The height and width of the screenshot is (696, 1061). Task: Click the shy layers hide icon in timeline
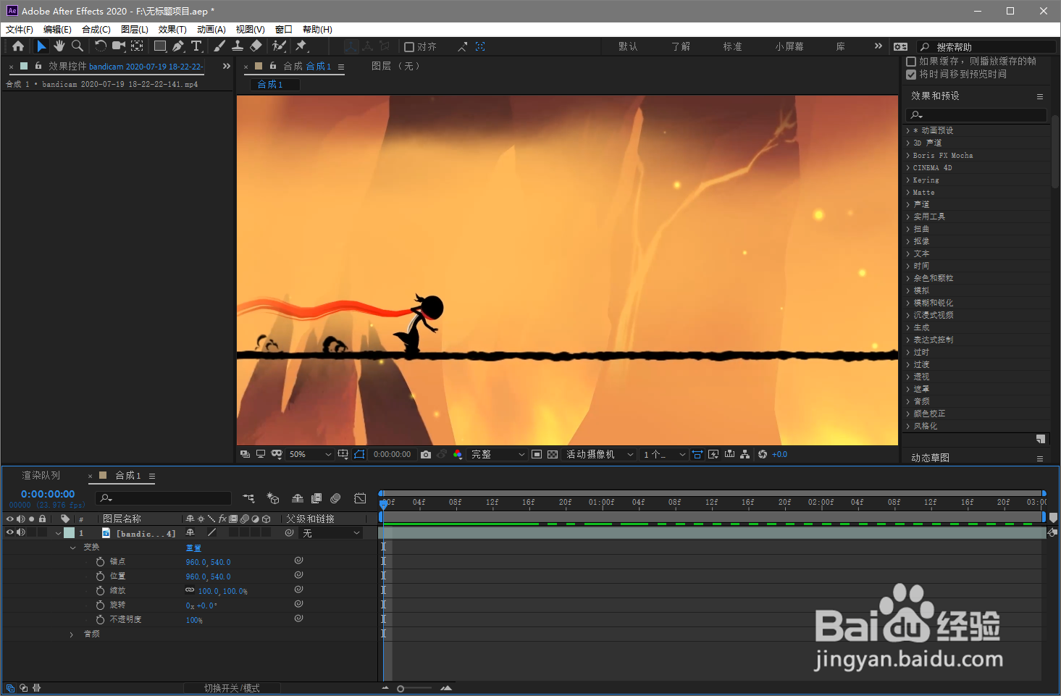(297, 498)
